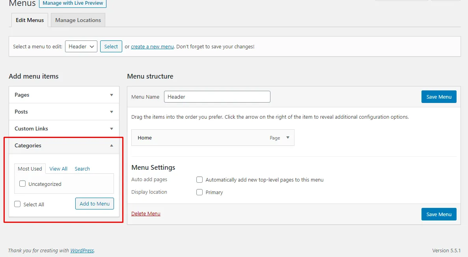This screenshot has height=257, width=468.
Task: Click into the Menu Name text field
Action: click(217, 97)
